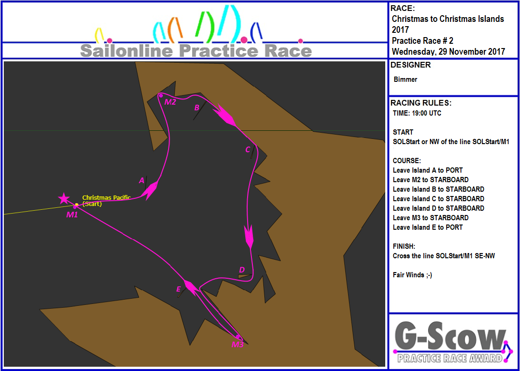This screenshot has width=520, height=371.
Task: Select the Island B label
Action: (196, 108)
